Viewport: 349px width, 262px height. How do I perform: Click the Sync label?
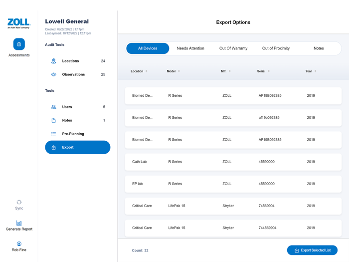19,208
